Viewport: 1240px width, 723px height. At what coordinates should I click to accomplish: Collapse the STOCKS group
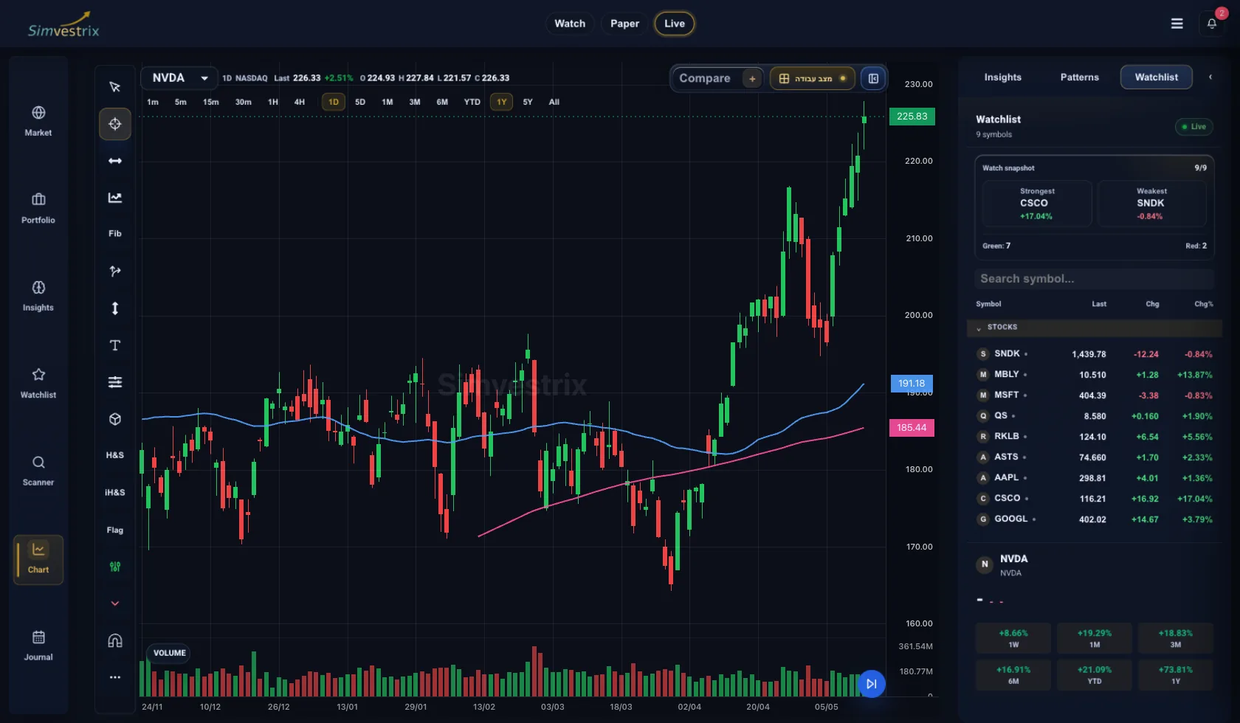[1094, 327]
